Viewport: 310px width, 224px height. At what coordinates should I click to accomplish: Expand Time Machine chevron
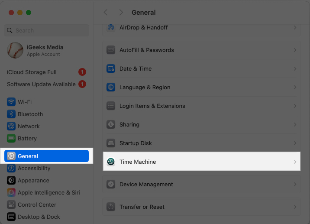(295, 162)
